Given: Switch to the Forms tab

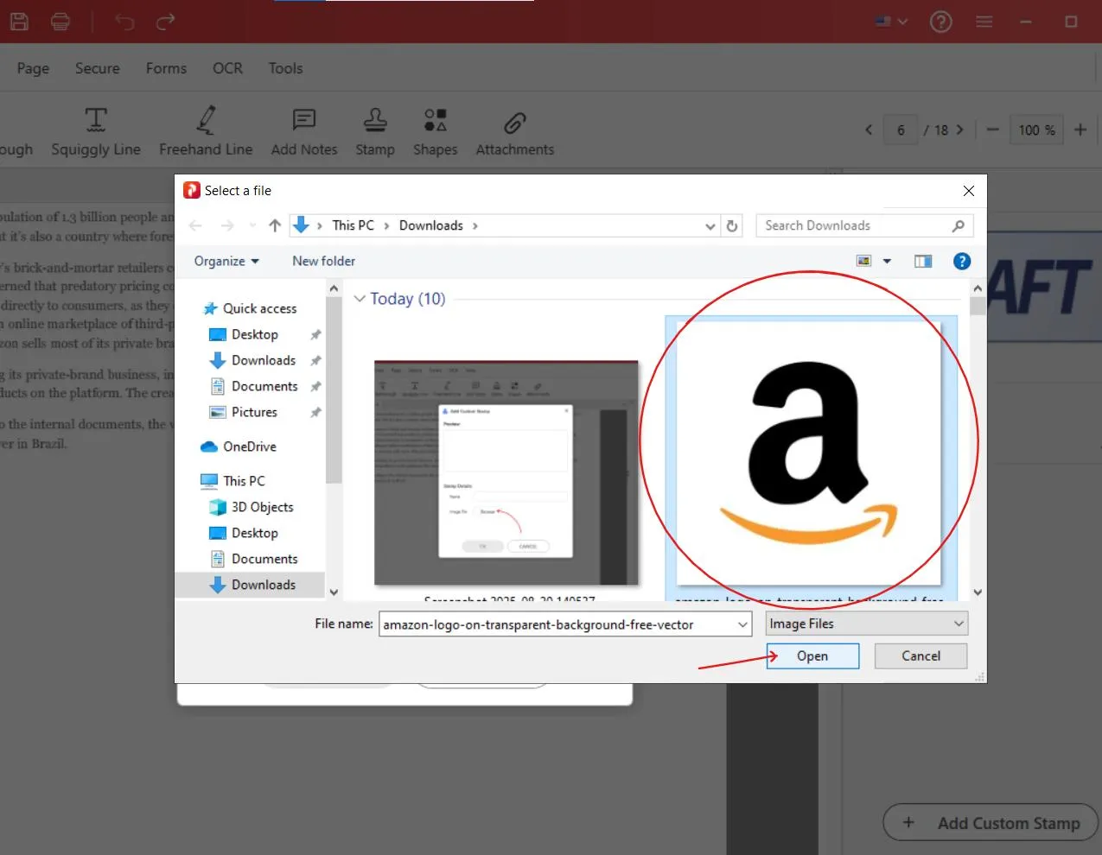Looking at the screenshot, I should click(166, 68).
